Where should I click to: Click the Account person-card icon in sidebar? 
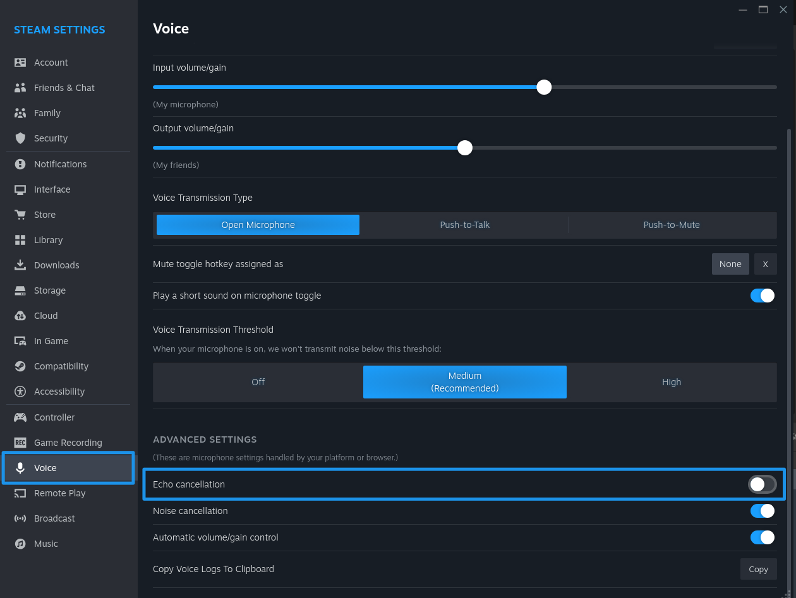tap(20, 63)
